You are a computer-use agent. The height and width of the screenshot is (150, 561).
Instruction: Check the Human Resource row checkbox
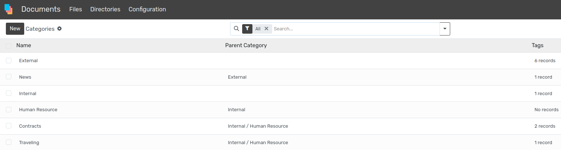pyautogui.click(x=8, y=110)
